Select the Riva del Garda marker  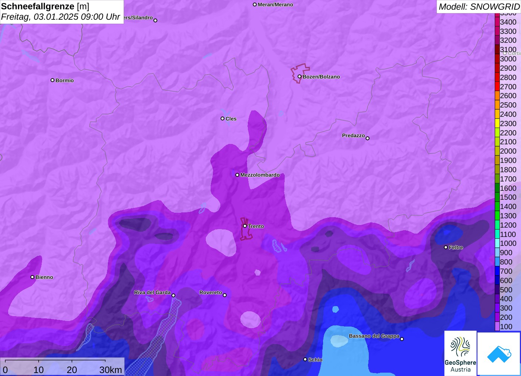(x=173, y=295)
